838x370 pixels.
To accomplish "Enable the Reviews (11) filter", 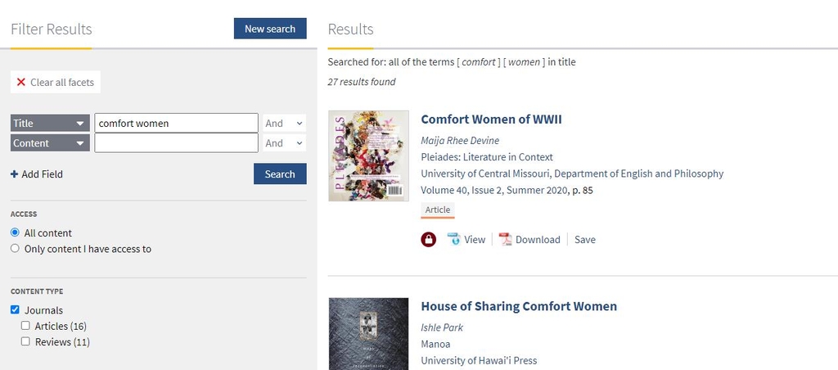I will [25, 341].
